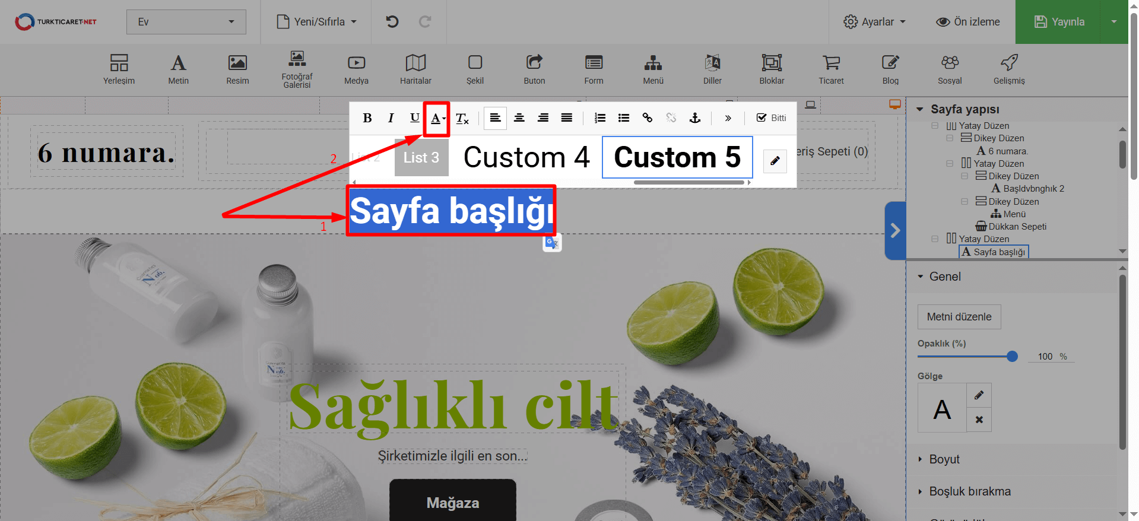Select the Form tool
Screen dimensions: 1139x521
click(594, 69)
